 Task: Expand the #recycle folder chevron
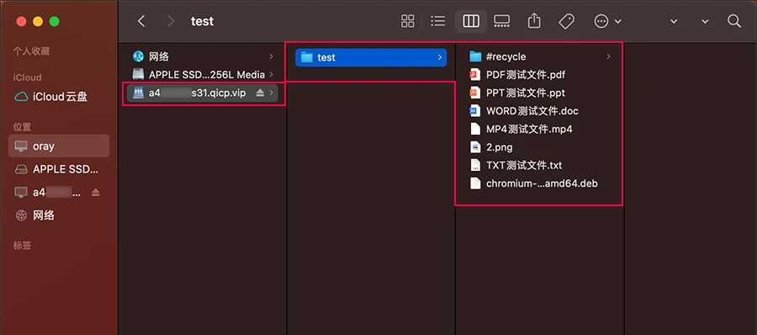[x=608, y=56]
